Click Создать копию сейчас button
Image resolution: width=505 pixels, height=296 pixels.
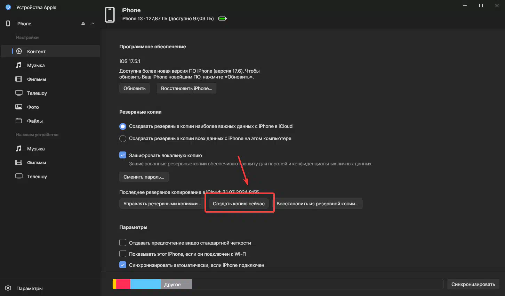pyautogui.click(x=239, y=204)
